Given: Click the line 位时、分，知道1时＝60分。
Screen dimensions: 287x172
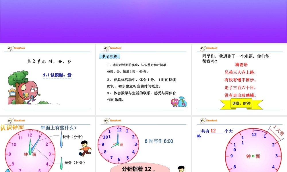Looking at the screenshot, I should (128, 71).
